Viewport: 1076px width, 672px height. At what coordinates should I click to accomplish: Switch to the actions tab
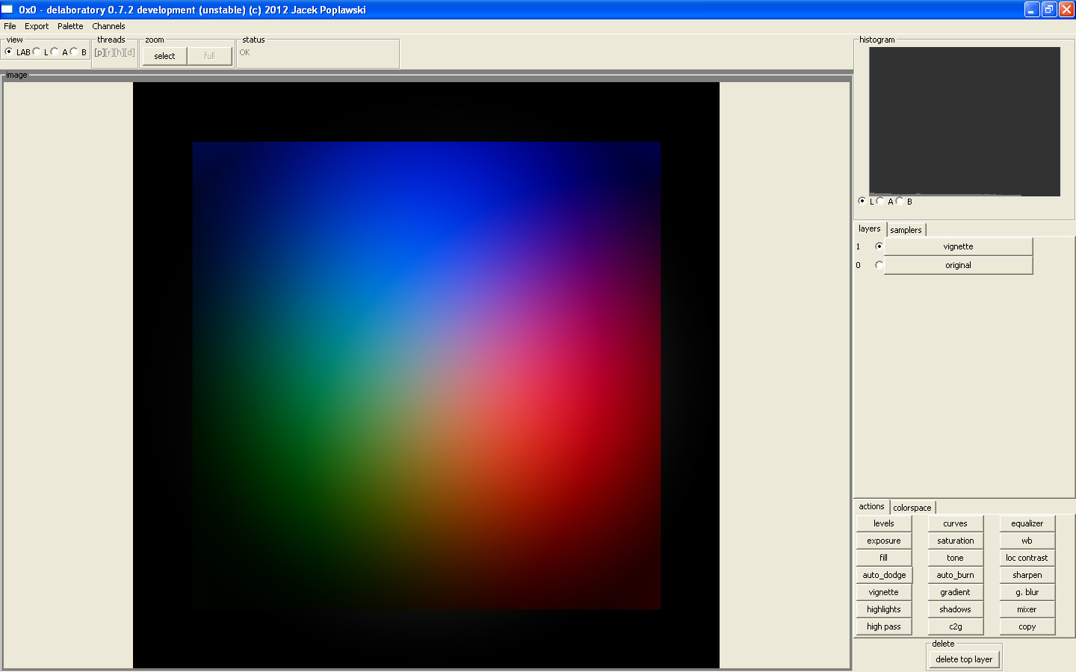click(871, 506)
